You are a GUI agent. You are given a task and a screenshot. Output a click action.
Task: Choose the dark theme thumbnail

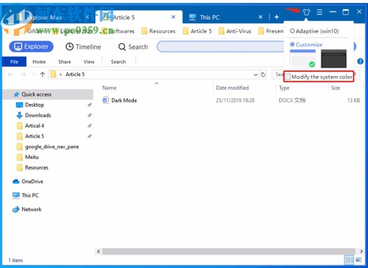tap(334, 58)
